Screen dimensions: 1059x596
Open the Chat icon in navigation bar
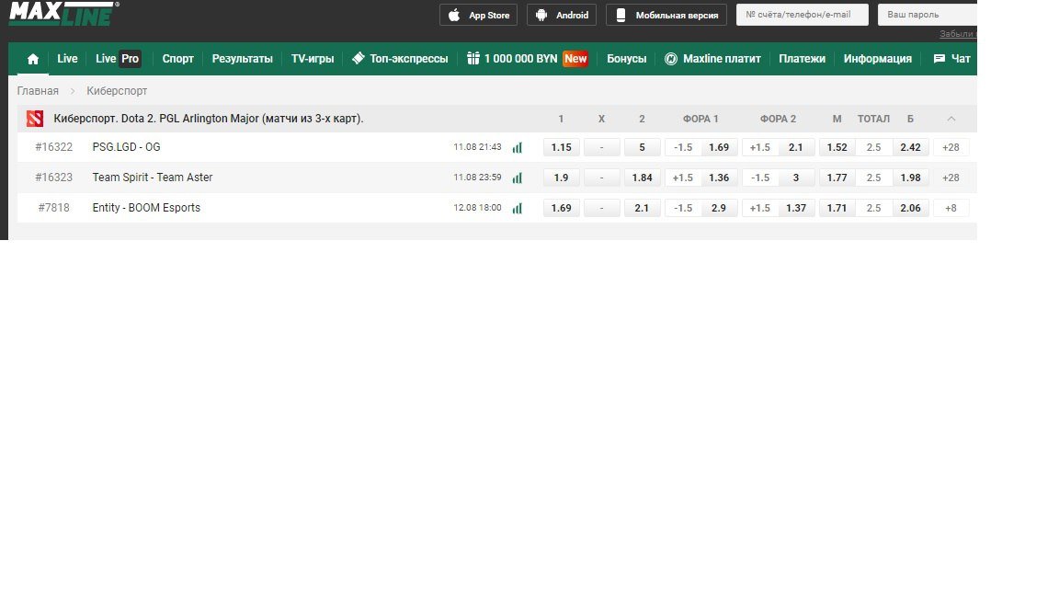pyautogui.click(x=951, y=59)
